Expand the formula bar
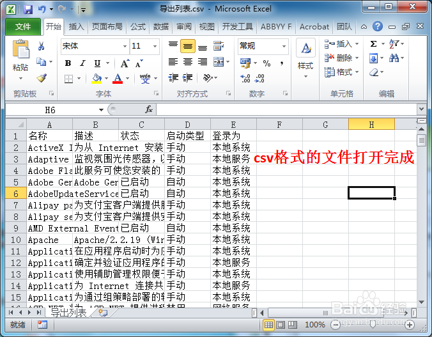The height and width of the screenshot is (337, 432). coord(421,109)
